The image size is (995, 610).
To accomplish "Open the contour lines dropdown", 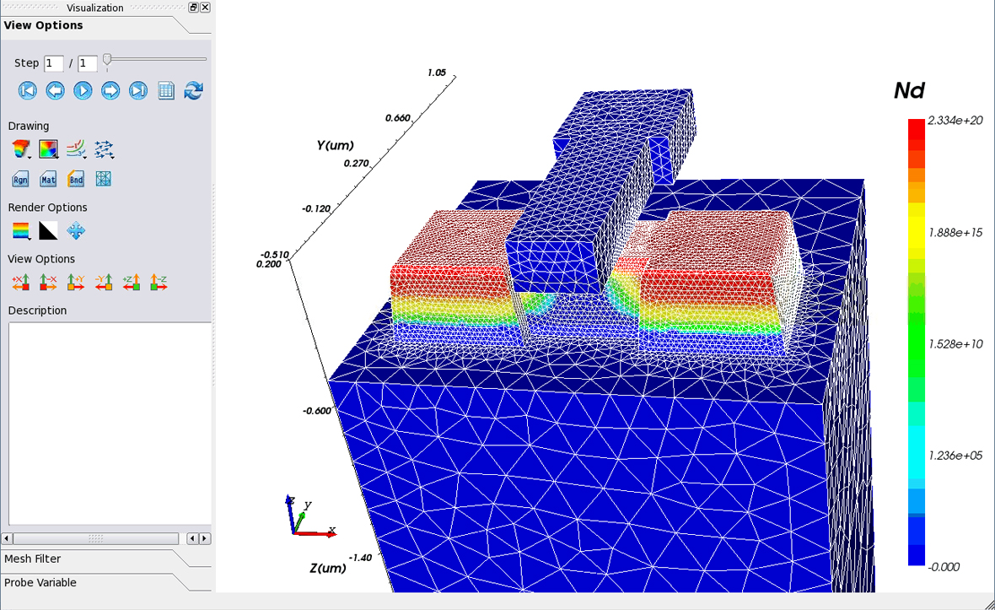I will coord(77,150).
